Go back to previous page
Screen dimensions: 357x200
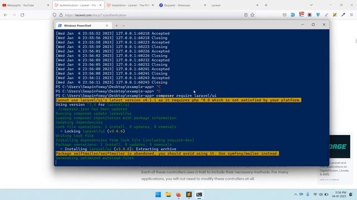pos(6,15)
